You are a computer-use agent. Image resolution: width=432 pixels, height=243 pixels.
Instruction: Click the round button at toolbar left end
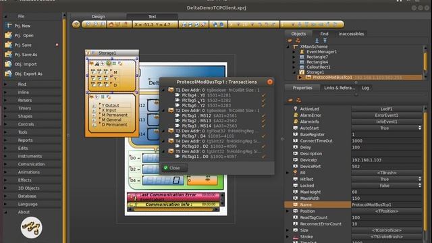pos(76,24)
